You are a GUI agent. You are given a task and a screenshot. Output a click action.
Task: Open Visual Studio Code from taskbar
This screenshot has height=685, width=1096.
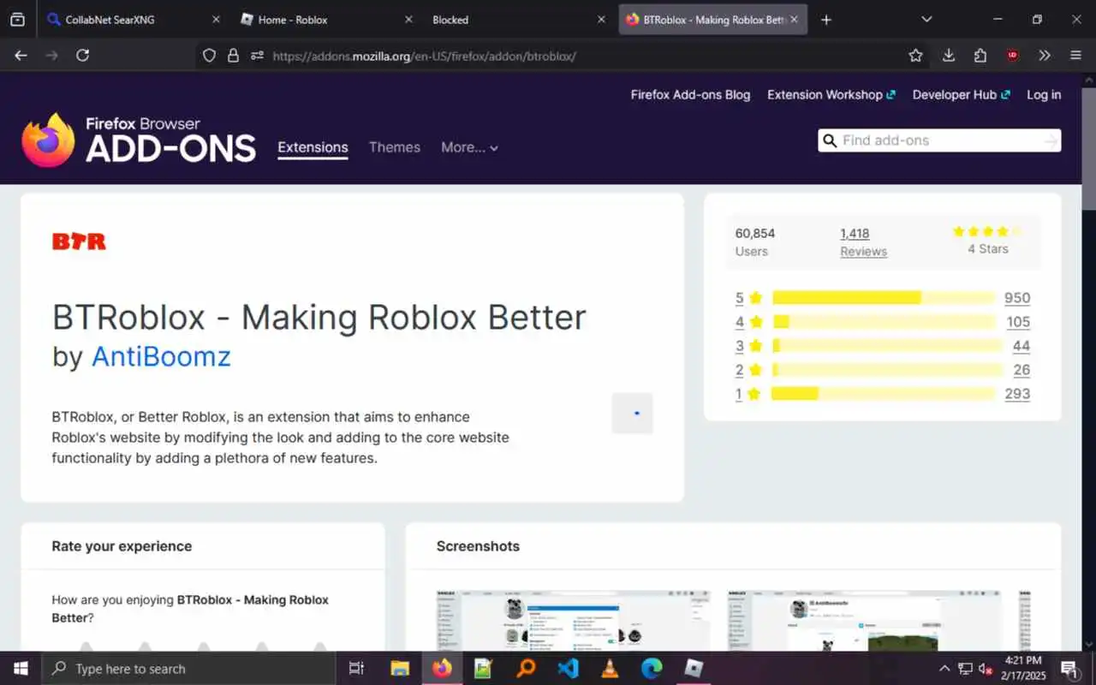click(568, 669)
